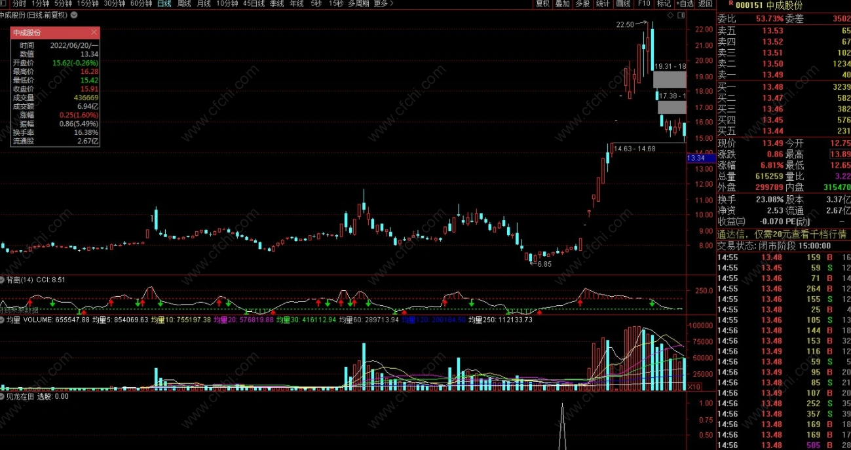Activate the 画线 drawing tool button
The image size is (851, 450).
623,4
